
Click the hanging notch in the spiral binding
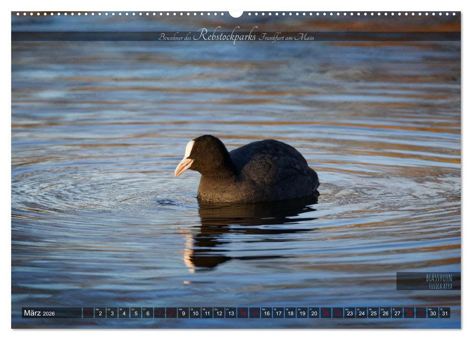(236, 14)
